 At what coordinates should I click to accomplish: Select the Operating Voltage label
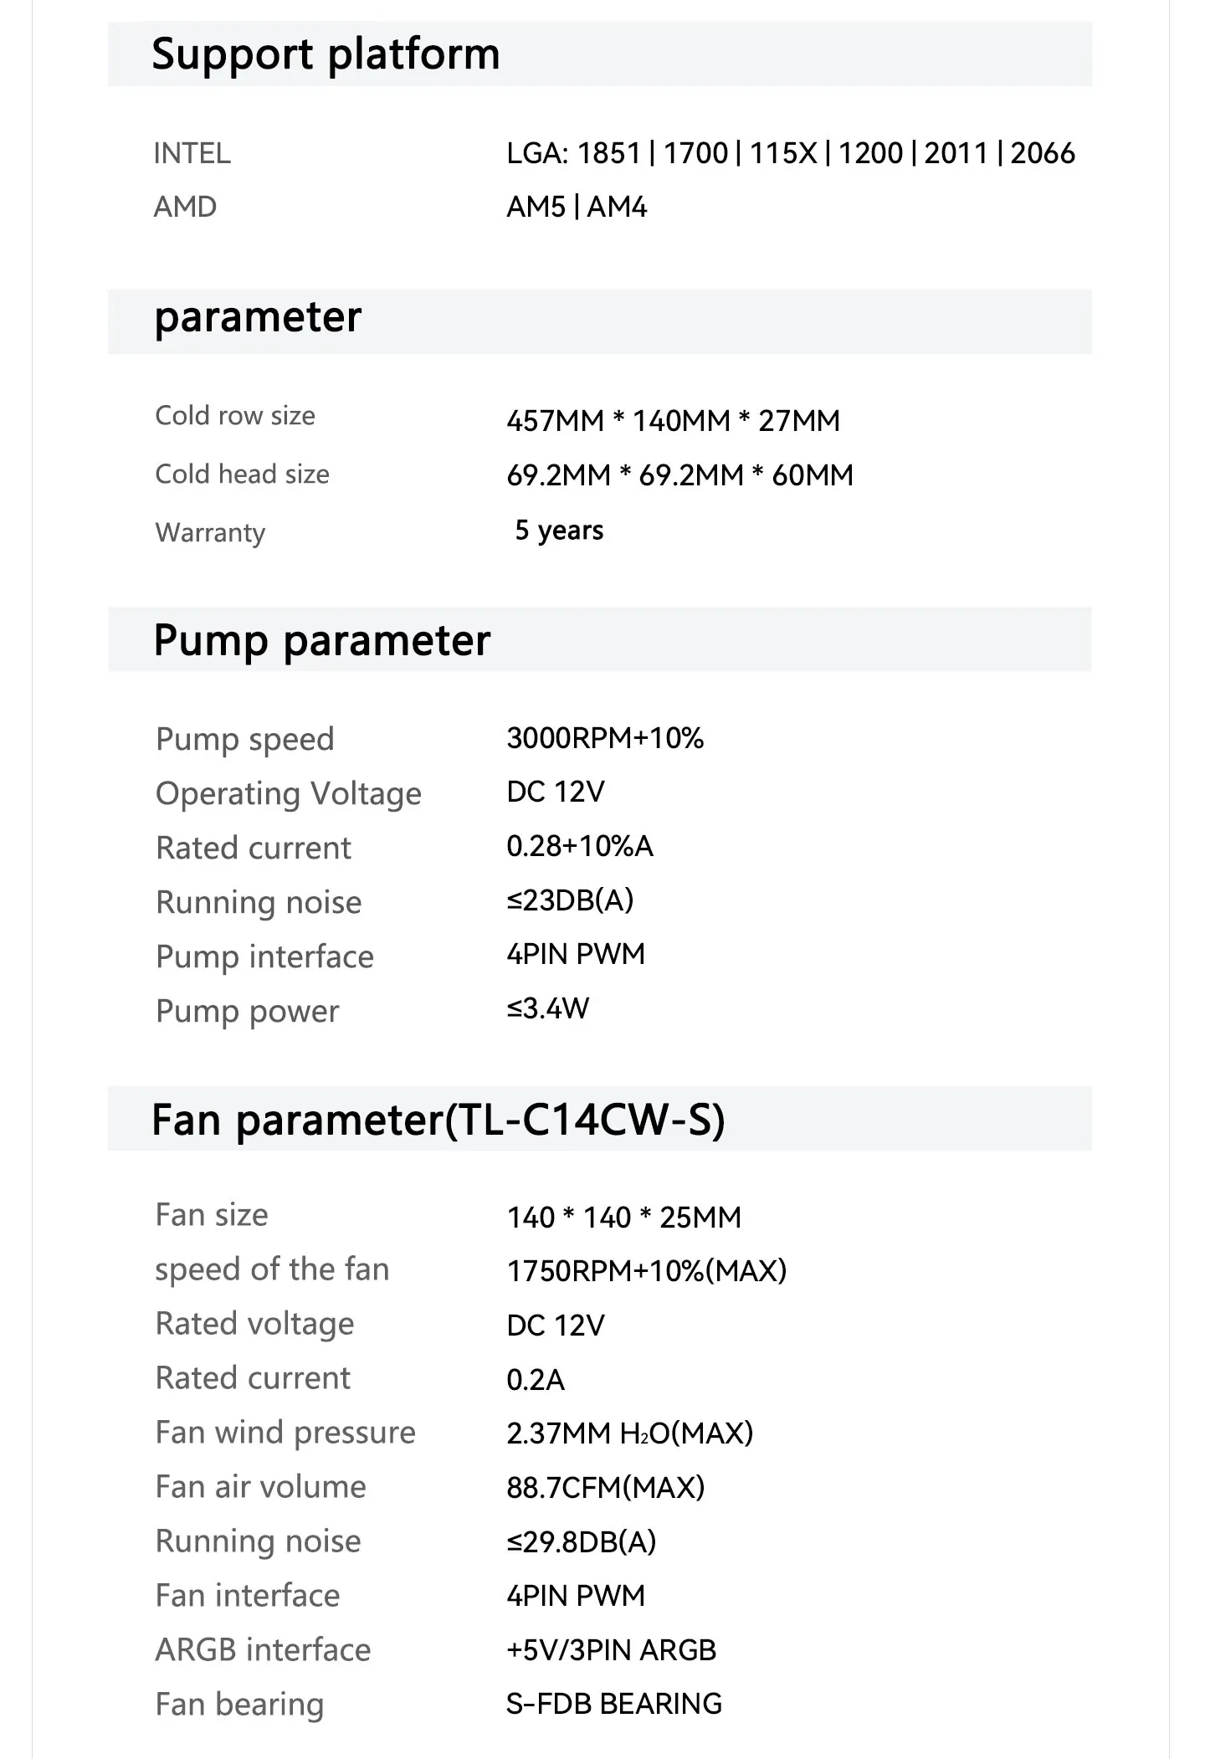289,793
